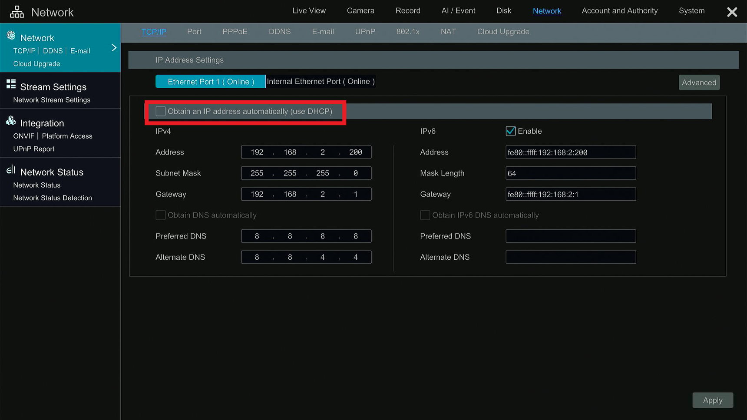The width and height of the screenshot is (747, 420).
Task: Enable Obtain an IP address automatically (DHCP)
Action: 160,111
